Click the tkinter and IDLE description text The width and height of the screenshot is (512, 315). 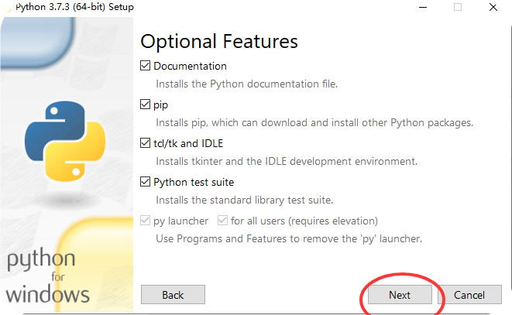tap(287, 161)
